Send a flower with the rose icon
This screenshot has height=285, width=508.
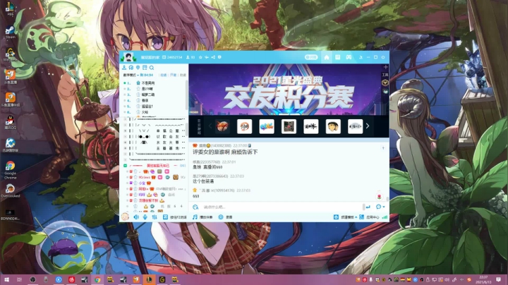pyautogui.click(x=379, y=197)
